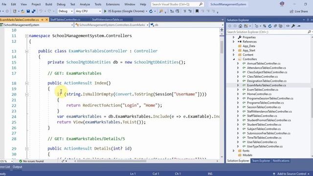Open the Output panel tab
The width and height of the screenshot is (313, 176).
click(18, 167)
